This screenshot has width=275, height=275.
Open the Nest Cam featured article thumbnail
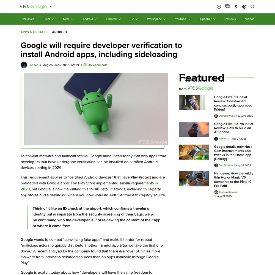194,152
